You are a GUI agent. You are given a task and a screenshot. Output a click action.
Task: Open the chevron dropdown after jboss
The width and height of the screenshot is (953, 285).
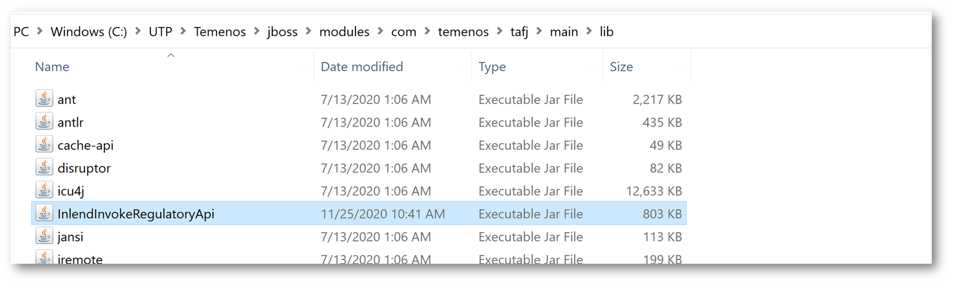point(308,31)
